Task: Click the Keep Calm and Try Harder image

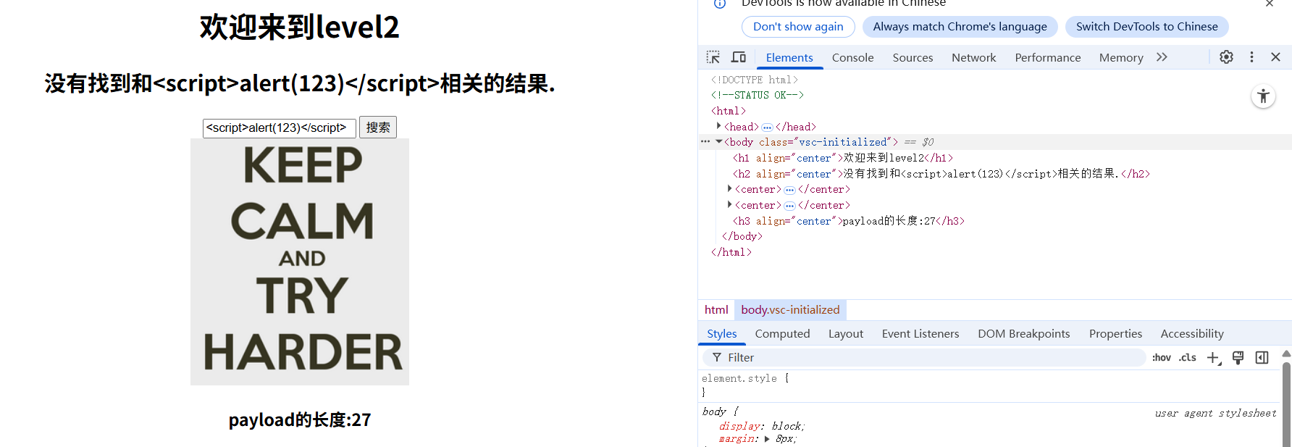Action: [x=300, y=262]
